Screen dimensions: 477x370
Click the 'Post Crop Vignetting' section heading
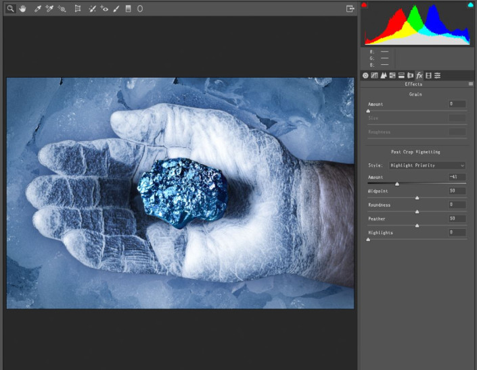coord(415,152)
